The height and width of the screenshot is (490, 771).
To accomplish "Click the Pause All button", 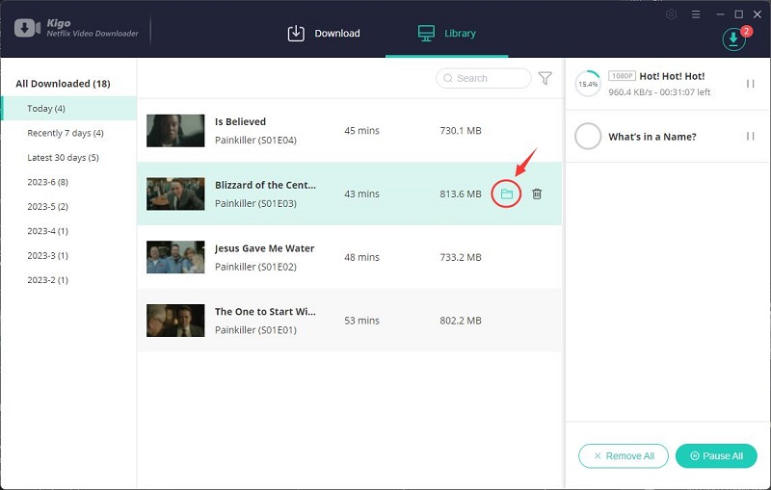I will coord(716,456).
